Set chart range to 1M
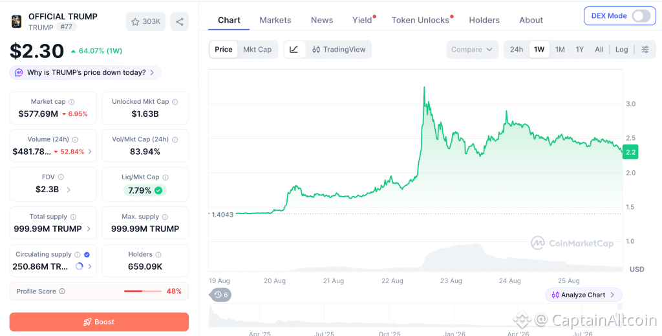Image resolution: width=662 pixels, height=336 pixels. (560, 49)
